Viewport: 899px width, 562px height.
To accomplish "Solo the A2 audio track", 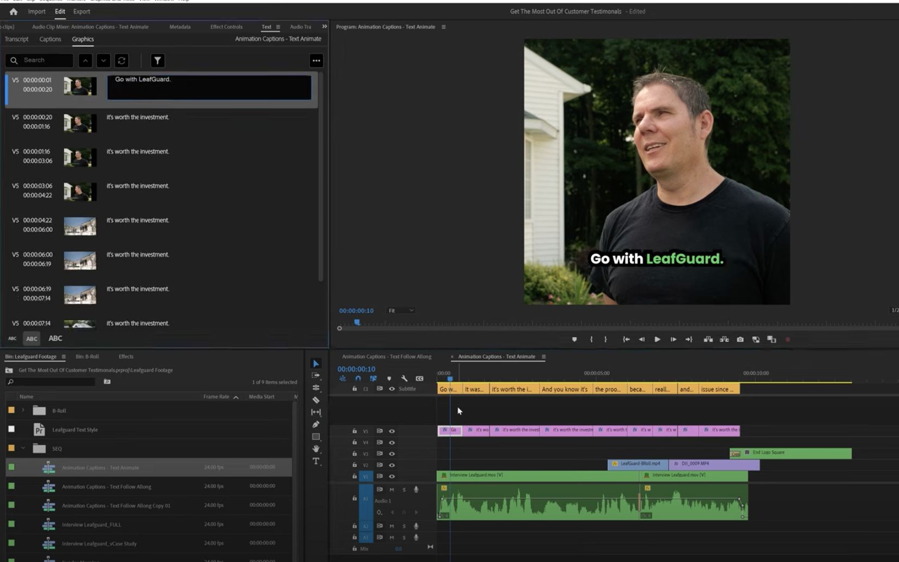I will [404, 526].
